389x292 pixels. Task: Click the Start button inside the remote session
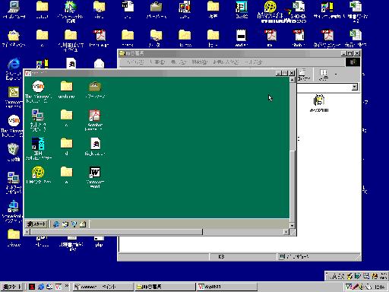tap(37, 224)
